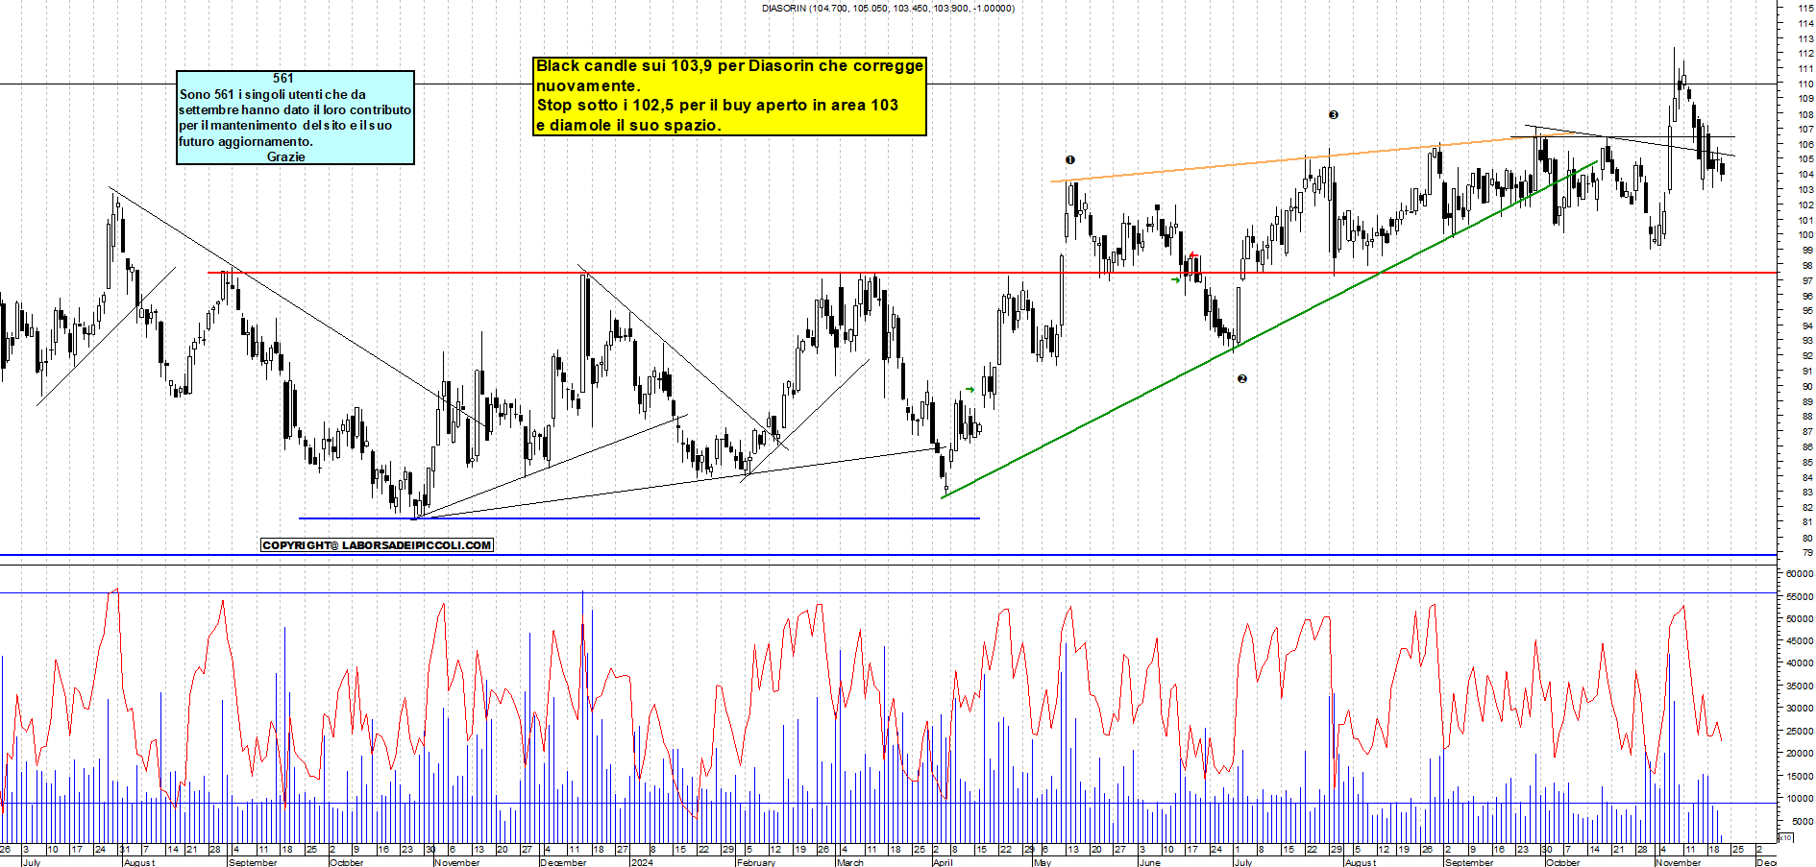Click the May month label on time axis
The width and height of the screenshot is (1816, 867).
(x=1043, y=862)
